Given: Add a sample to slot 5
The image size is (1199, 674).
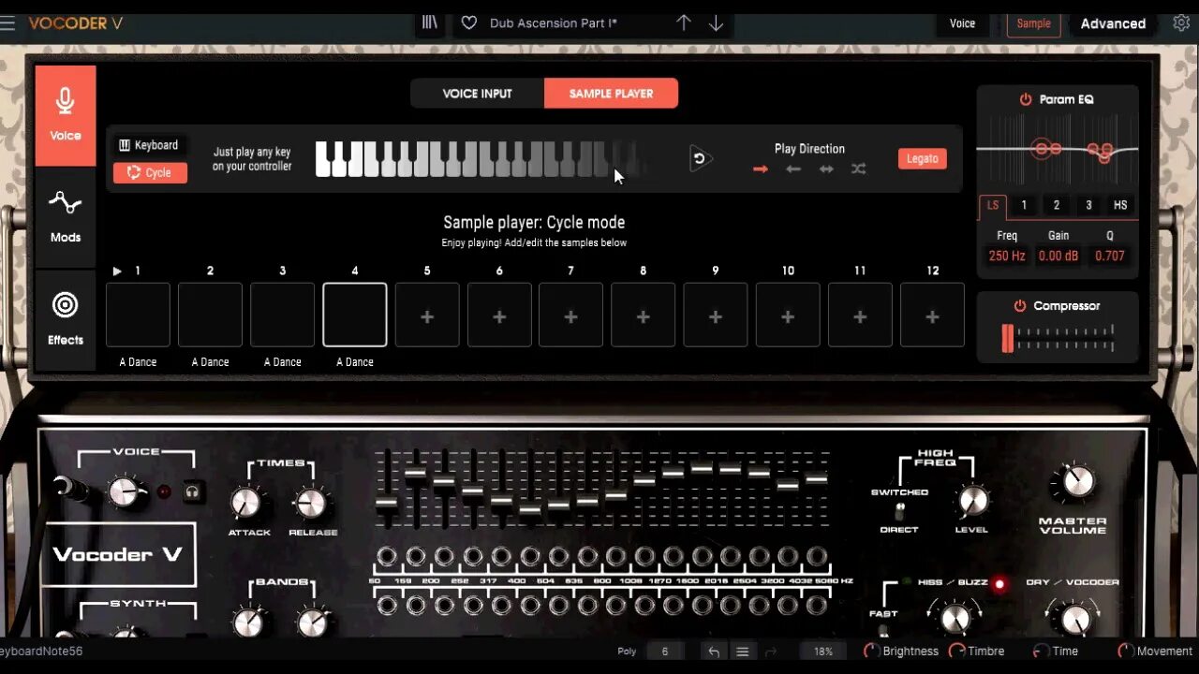Looking at the screenshot, I should click(x=427, y=315).
